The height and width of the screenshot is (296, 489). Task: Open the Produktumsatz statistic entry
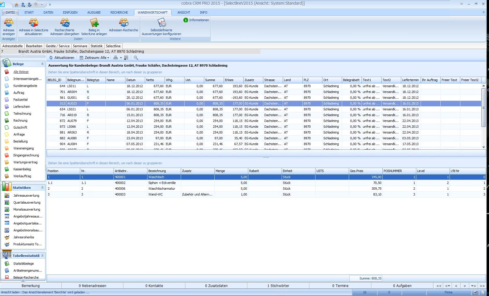click(x=28, y=244)
